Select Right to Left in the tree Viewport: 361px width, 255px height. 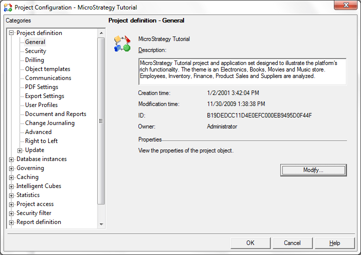point(42,141)
